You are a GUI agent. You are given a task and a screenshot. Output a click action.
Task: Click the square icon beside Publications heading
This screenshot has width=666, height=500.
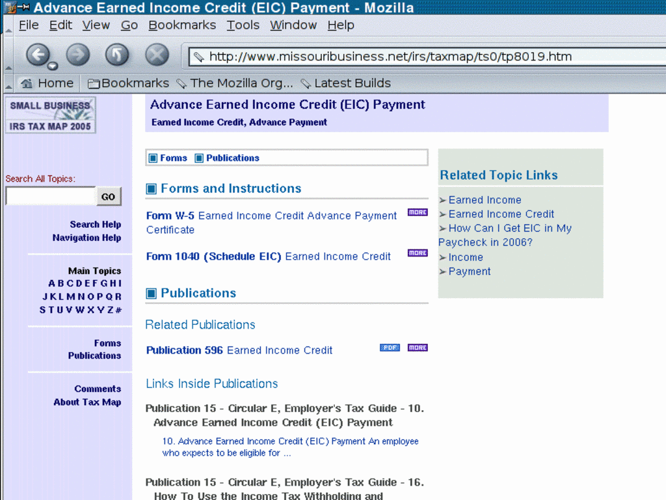pyautogui.click(x=151, y=294)
